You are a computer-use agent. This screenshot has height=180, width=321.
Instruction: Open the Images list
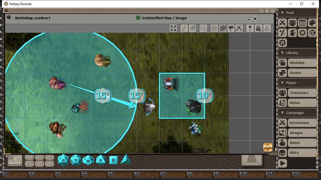coord(302,133)
